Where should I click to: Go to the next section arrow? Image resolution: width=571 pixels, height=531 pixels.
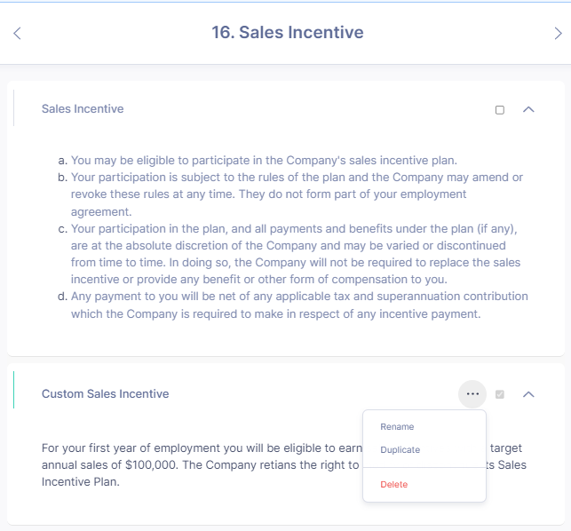point(558,34)
